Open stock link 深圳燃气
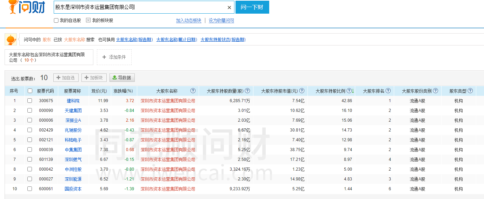The height and width of the screenshot is (199, 484). (x=73, y=159)
